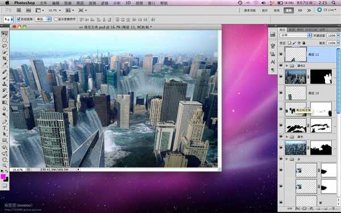The image size is (341, 213).
Task: Show more workspaces double-arrow
Action: tap(309, 10)
